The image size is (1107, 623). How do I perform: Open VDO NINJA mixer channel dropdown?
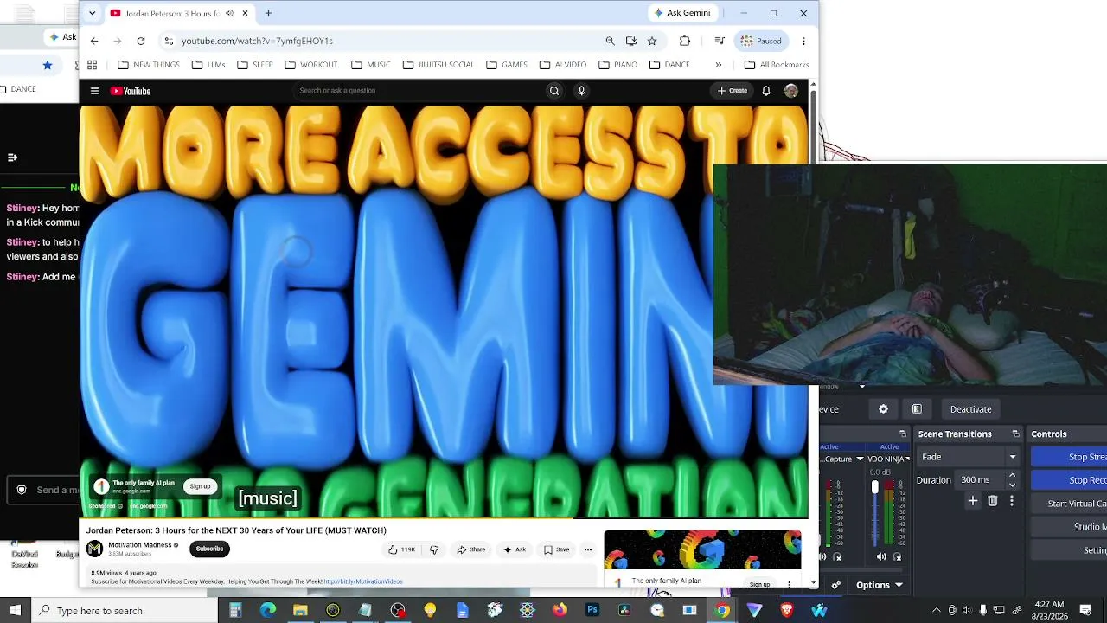[907, 459]
